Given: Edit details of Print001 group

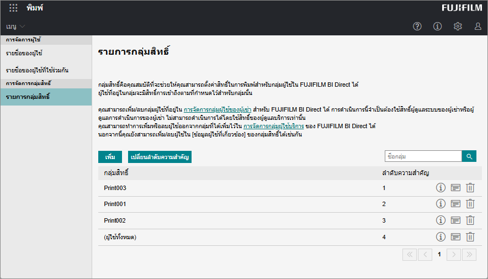Looking at the screenshot, I should coord(455,204).
